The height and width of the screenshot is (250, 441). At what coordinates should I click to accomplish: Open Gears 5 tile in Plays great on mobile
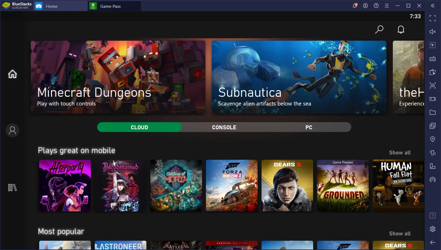tap(287, 185)
